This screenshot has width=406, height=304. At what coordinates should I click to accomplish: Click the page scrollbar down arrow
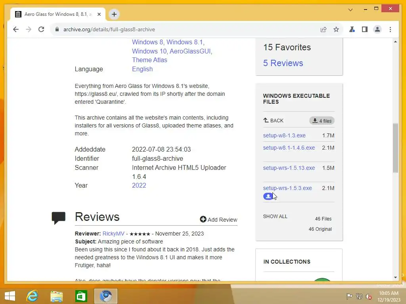(395, 277)
